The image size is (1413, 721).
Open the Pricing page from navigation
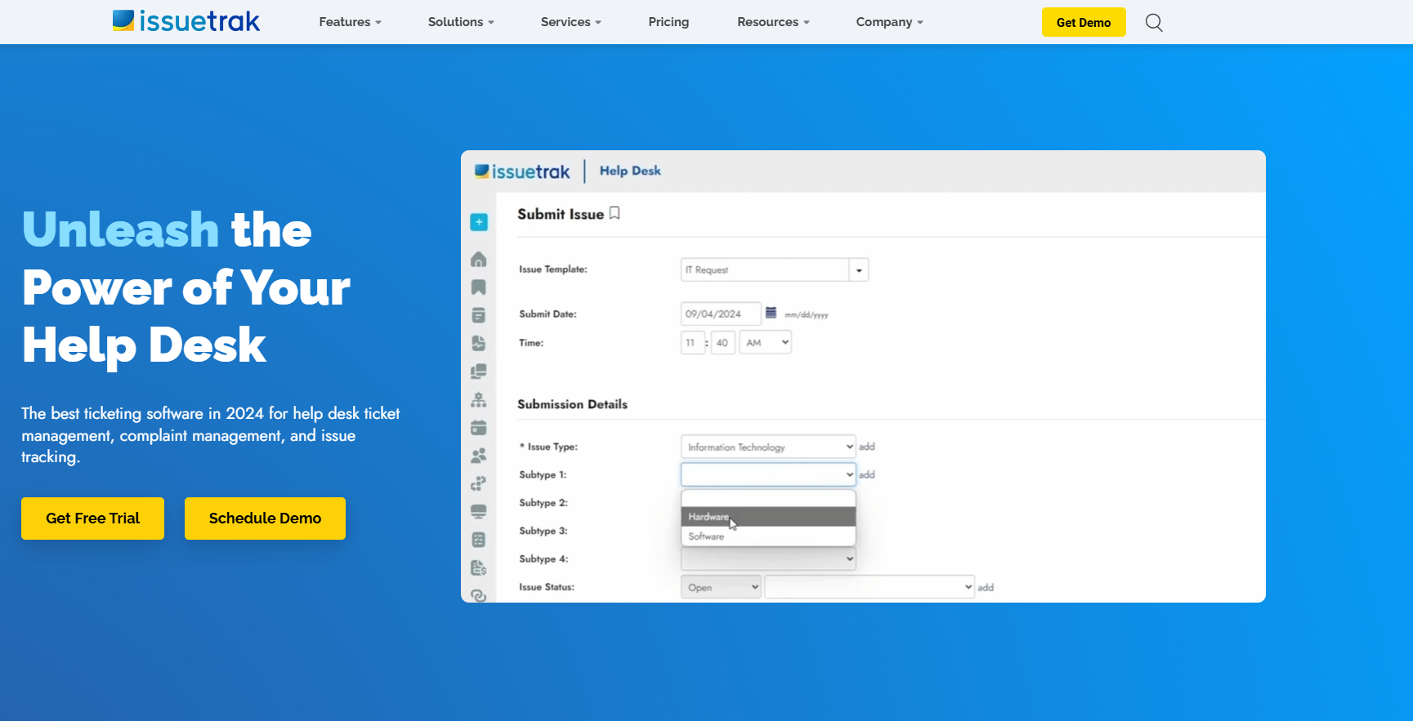pos(668,22)
